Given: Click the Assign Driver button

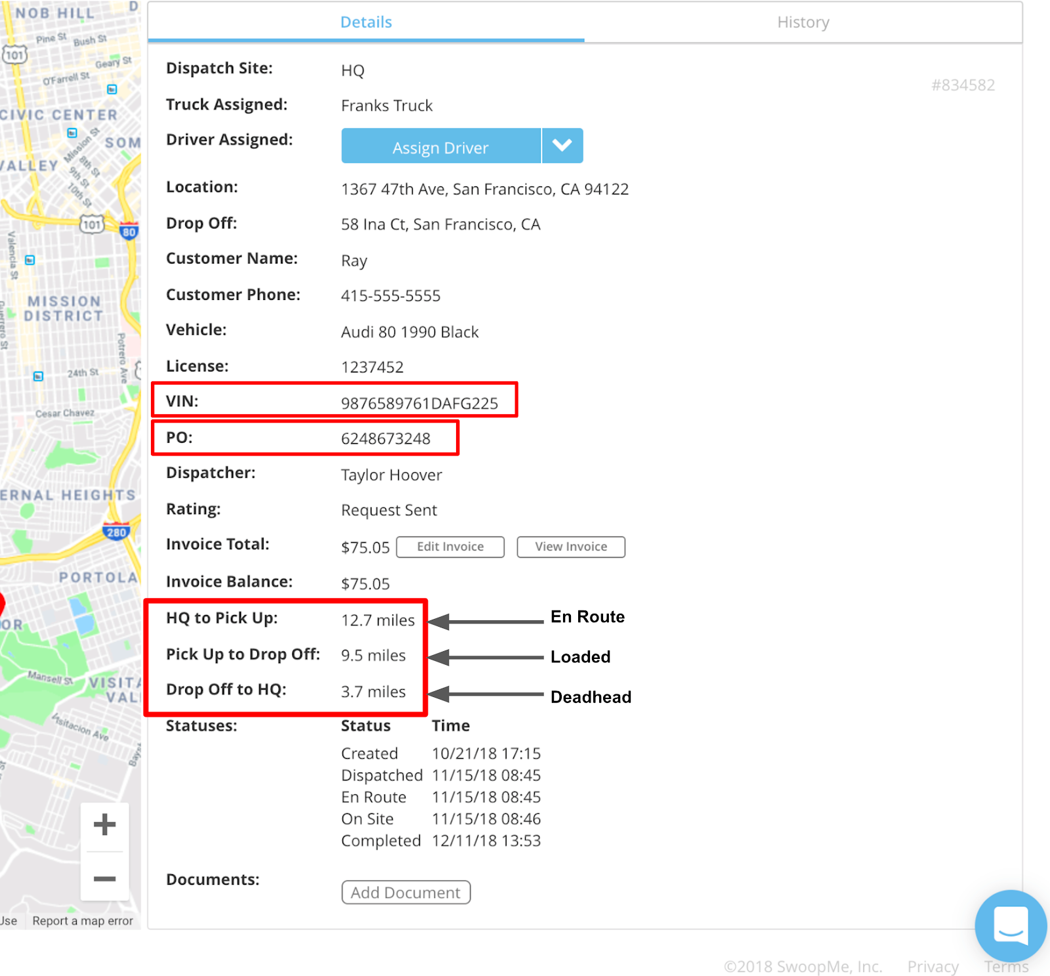Looking at the screenshot, I should [x=440, y=146].
